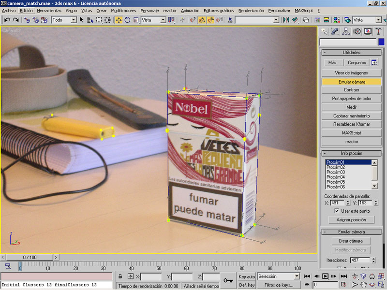Open the Selección key filter dropdown
The image size is (387, 290).
(297, 276)
